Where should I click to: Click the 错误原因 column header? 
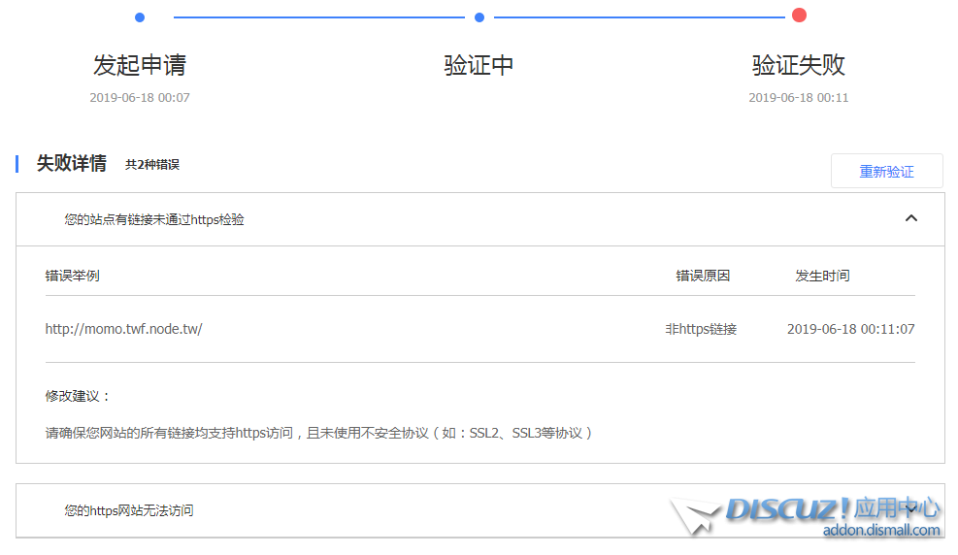tap(703, 276)
